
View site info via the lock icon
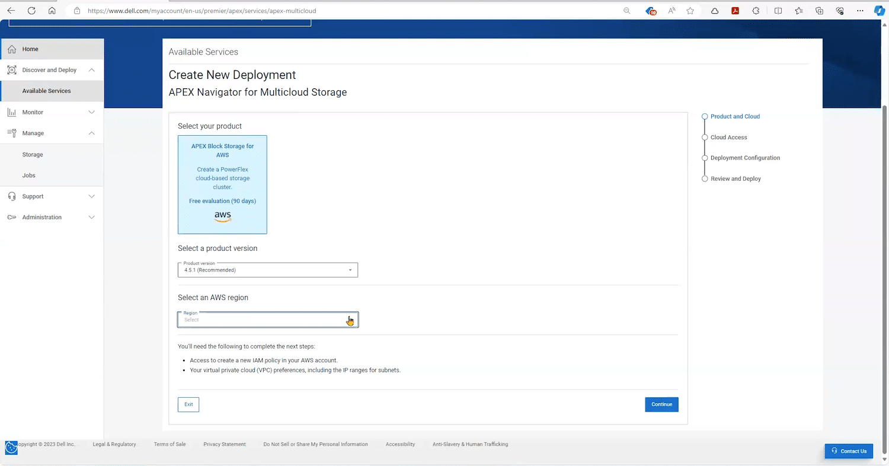tap(77, 11)
